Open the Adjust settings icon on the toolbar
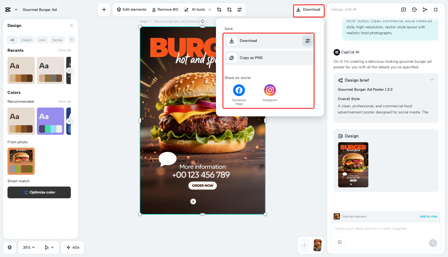Image resolution: width=448 pixels, height=257 pixels. click(x=240, y=9)
